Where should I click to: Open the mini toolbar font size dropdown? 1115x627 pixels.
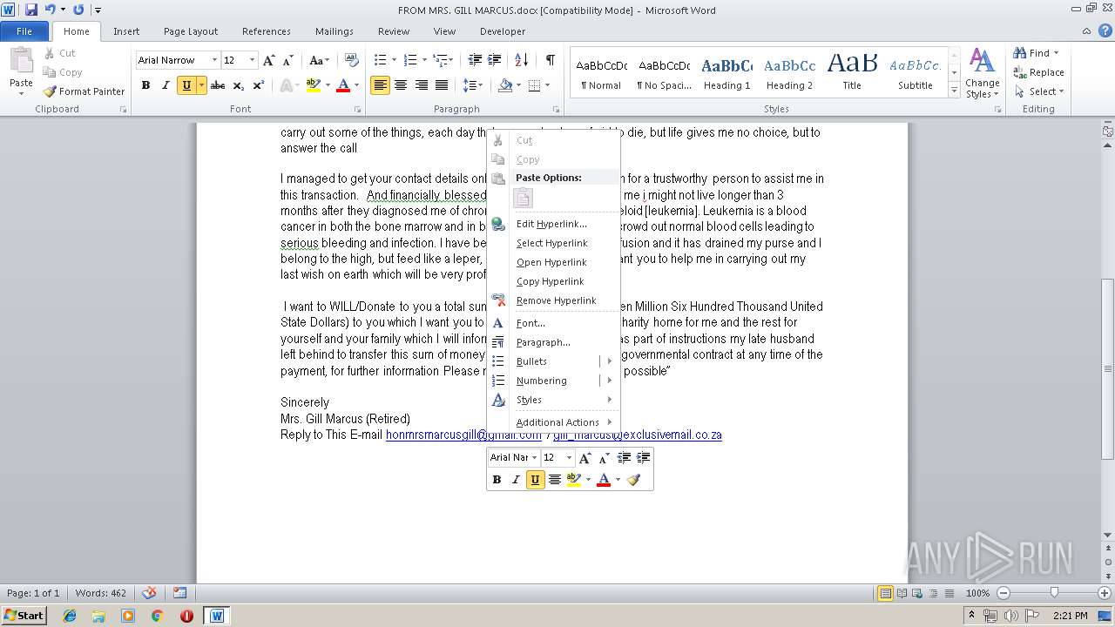[569, 458]
